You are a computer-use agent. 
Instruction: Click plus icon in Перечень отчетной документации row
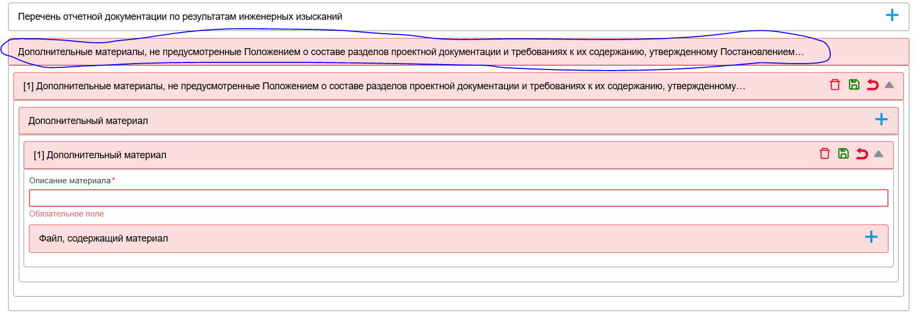[892, 15]
